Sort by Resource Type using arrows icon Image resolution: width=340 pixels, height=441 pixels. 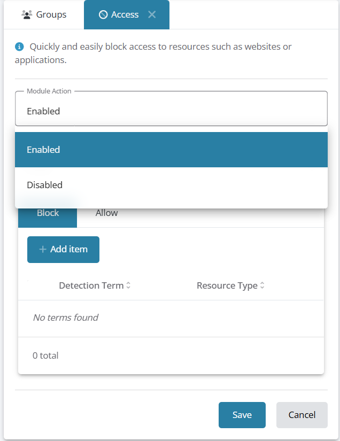pyautogui.click(x=262, y=285)
